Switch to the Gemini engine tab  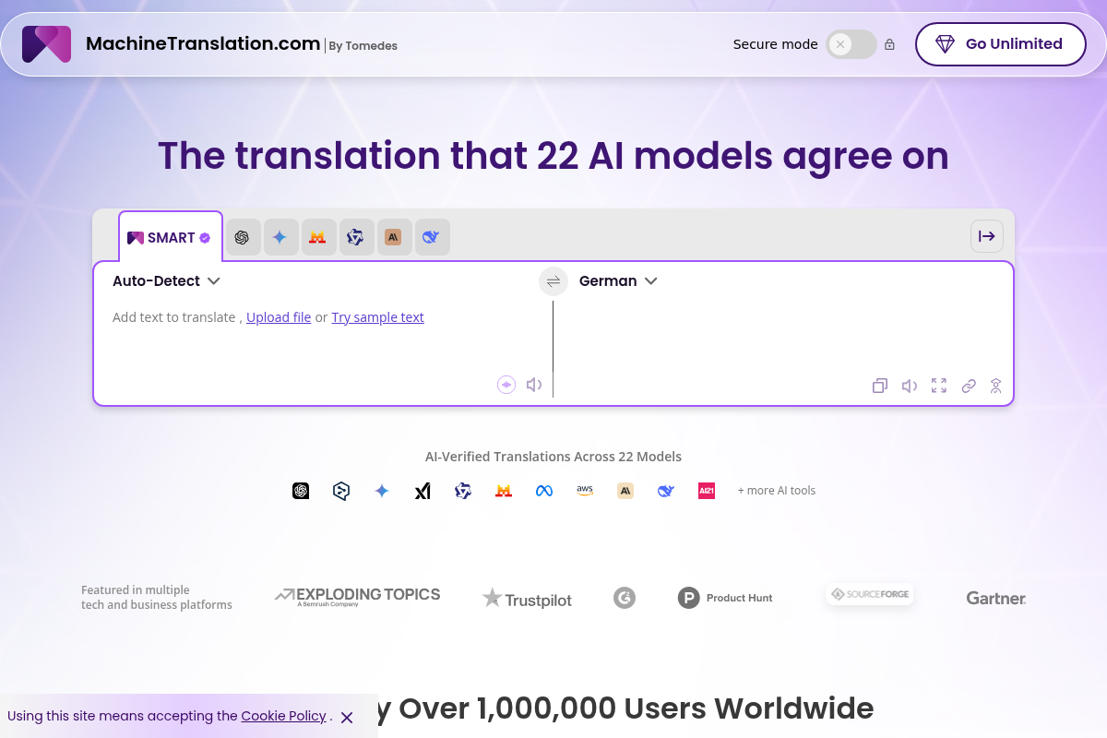click(x=280, y=237)
